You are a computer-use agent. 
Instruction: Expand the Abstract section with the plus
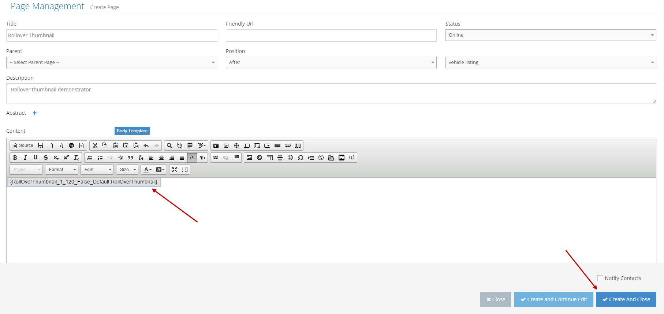pos(35,113)
